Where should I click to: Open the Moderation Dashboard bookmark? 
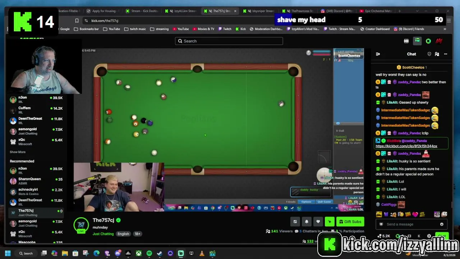tap(266, 29)
